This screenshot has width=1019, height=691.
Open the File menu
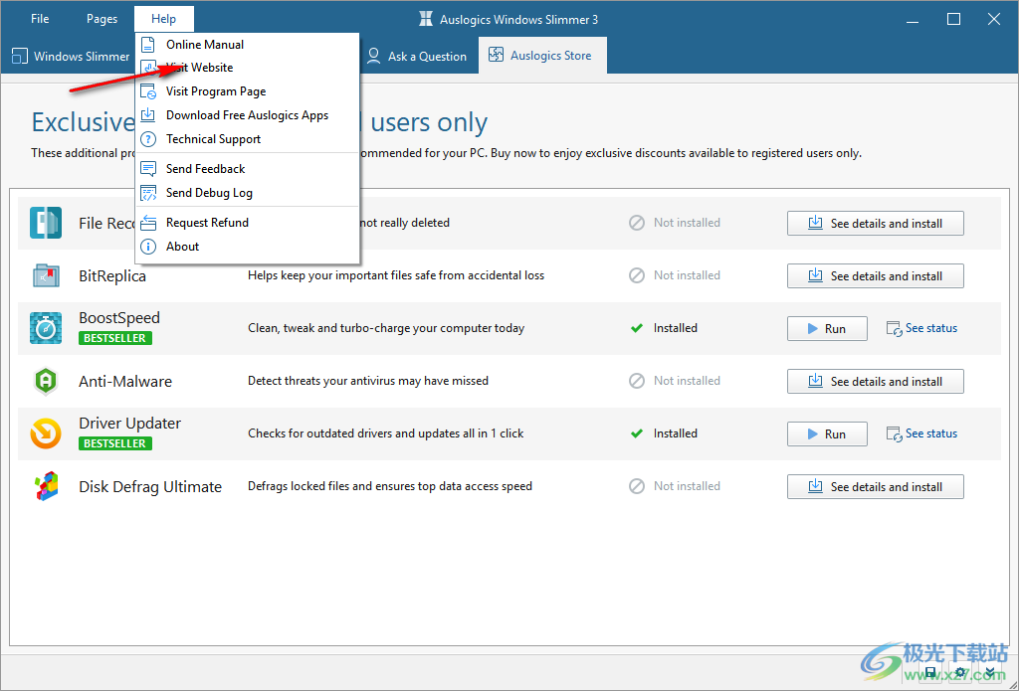pyautogui.click(x=40, y=19)
